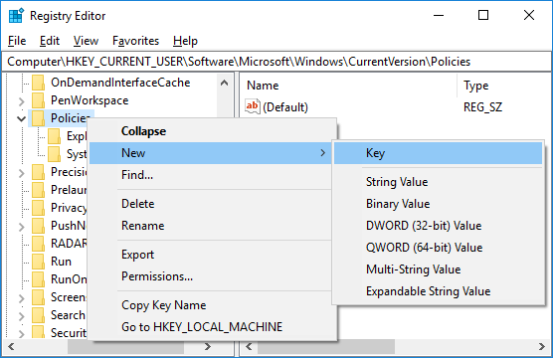This screenshot has height=358, width=553.
Task: Collapse the Policies tree node arrow
Action: coord(22,119)
